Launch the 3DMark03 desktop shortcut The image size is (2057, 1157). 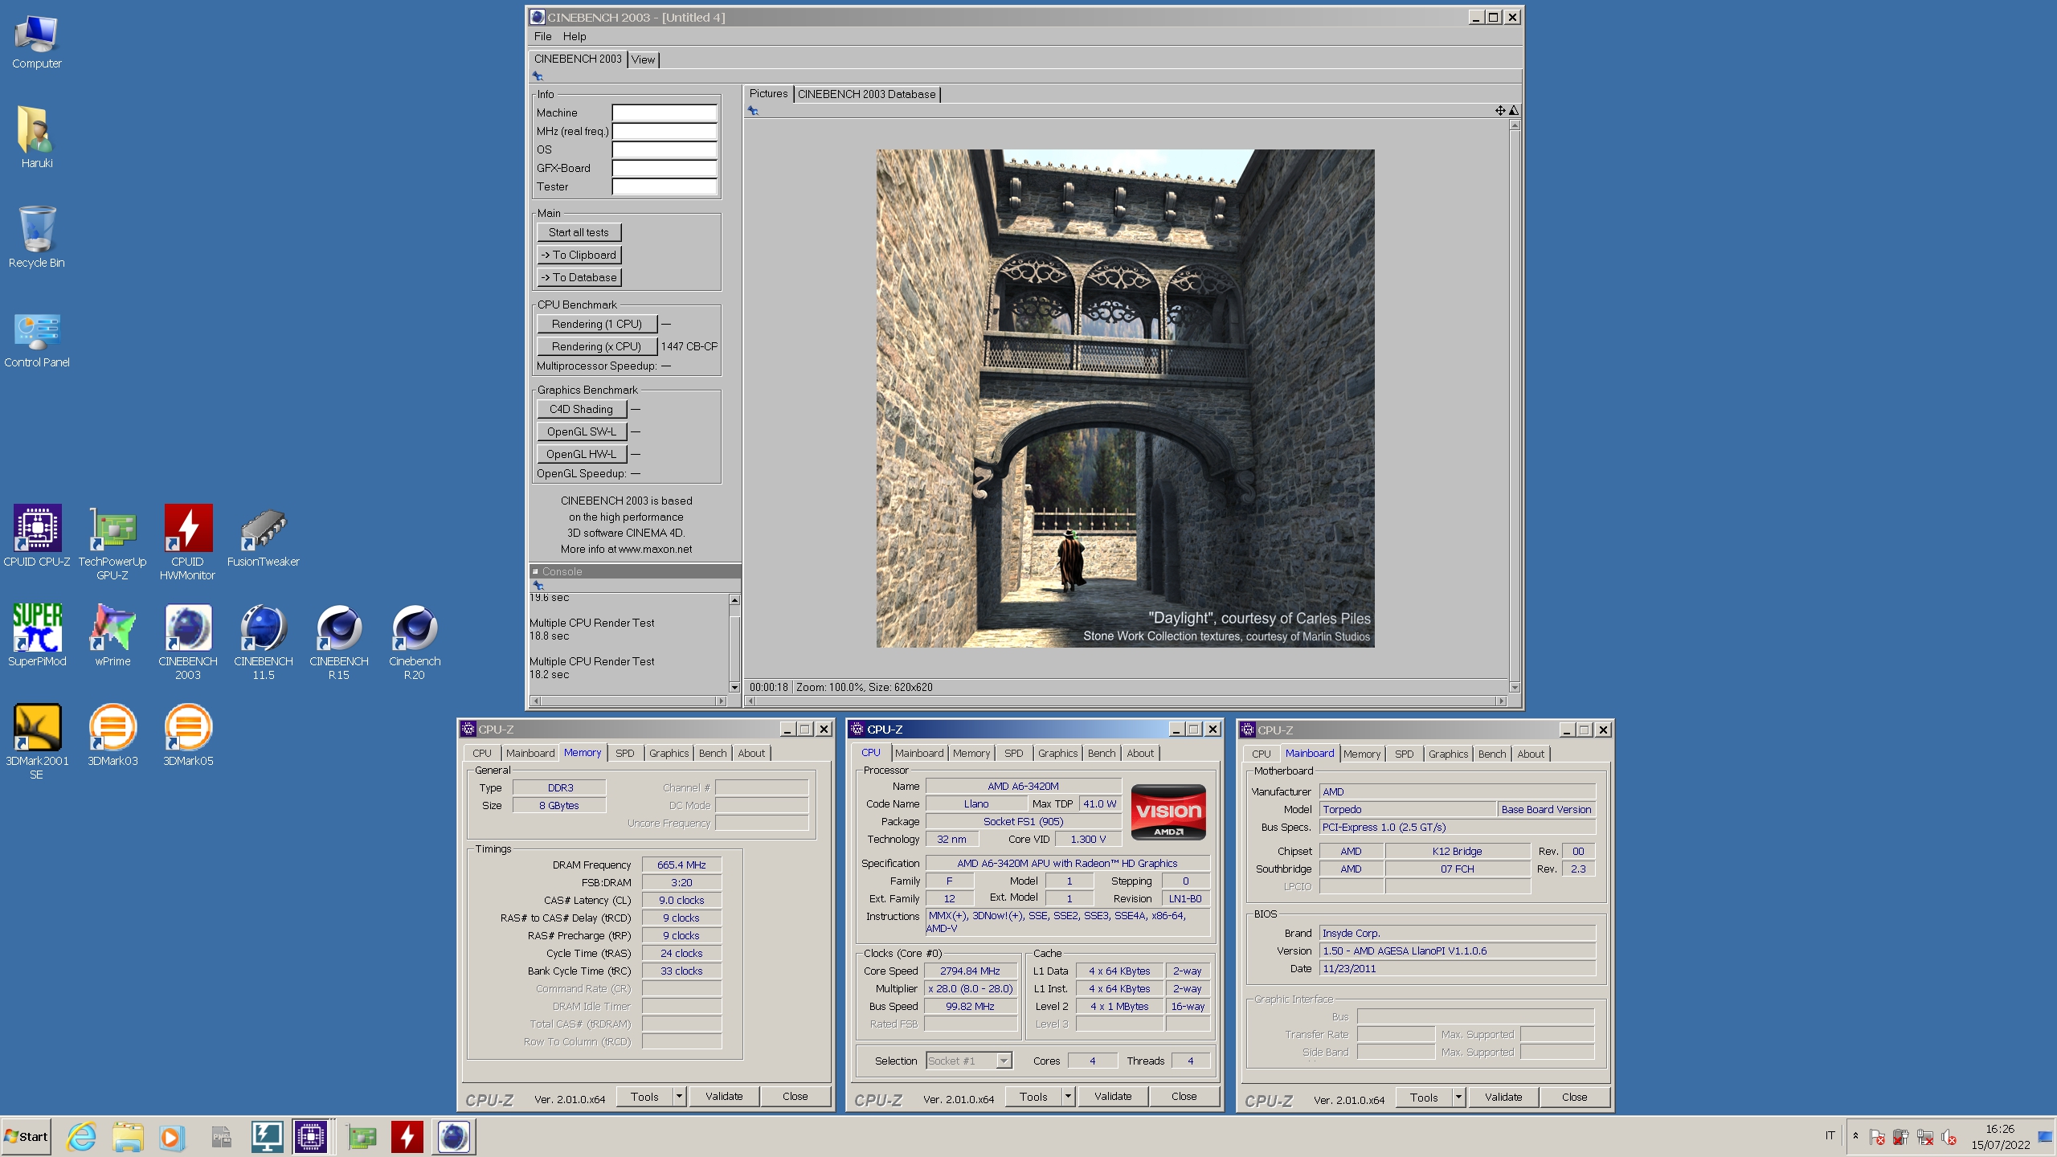pyautogui.click(x=112, y=735)
